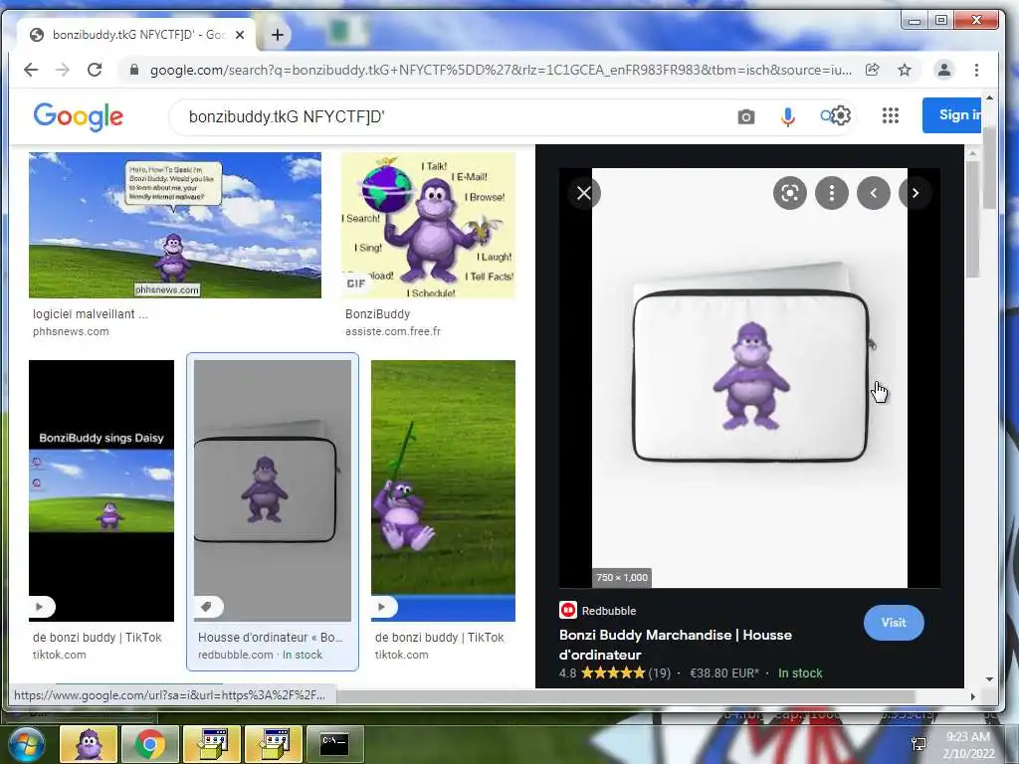Open a new tab with plus button
The height and width of the screenshot is (764, 1019).
click(278, 35)
